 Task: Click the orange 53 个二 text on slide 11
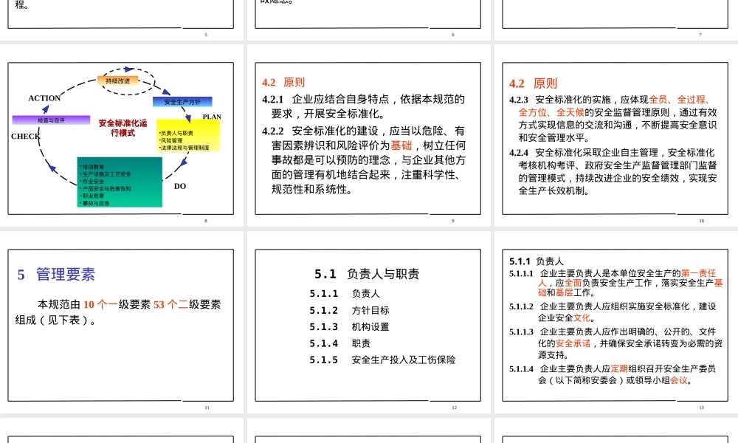point(171,305)
